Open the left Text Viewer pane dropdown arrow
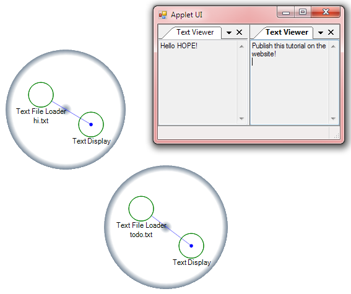The height and width of the screenshot is (294, 351). pyautogui.click(x=229, y=33)
